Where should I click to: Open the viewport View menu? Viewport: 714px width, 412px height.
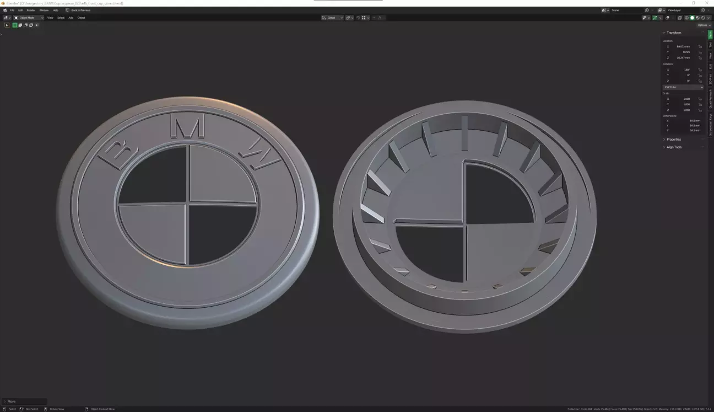click(x=50, y=18)
